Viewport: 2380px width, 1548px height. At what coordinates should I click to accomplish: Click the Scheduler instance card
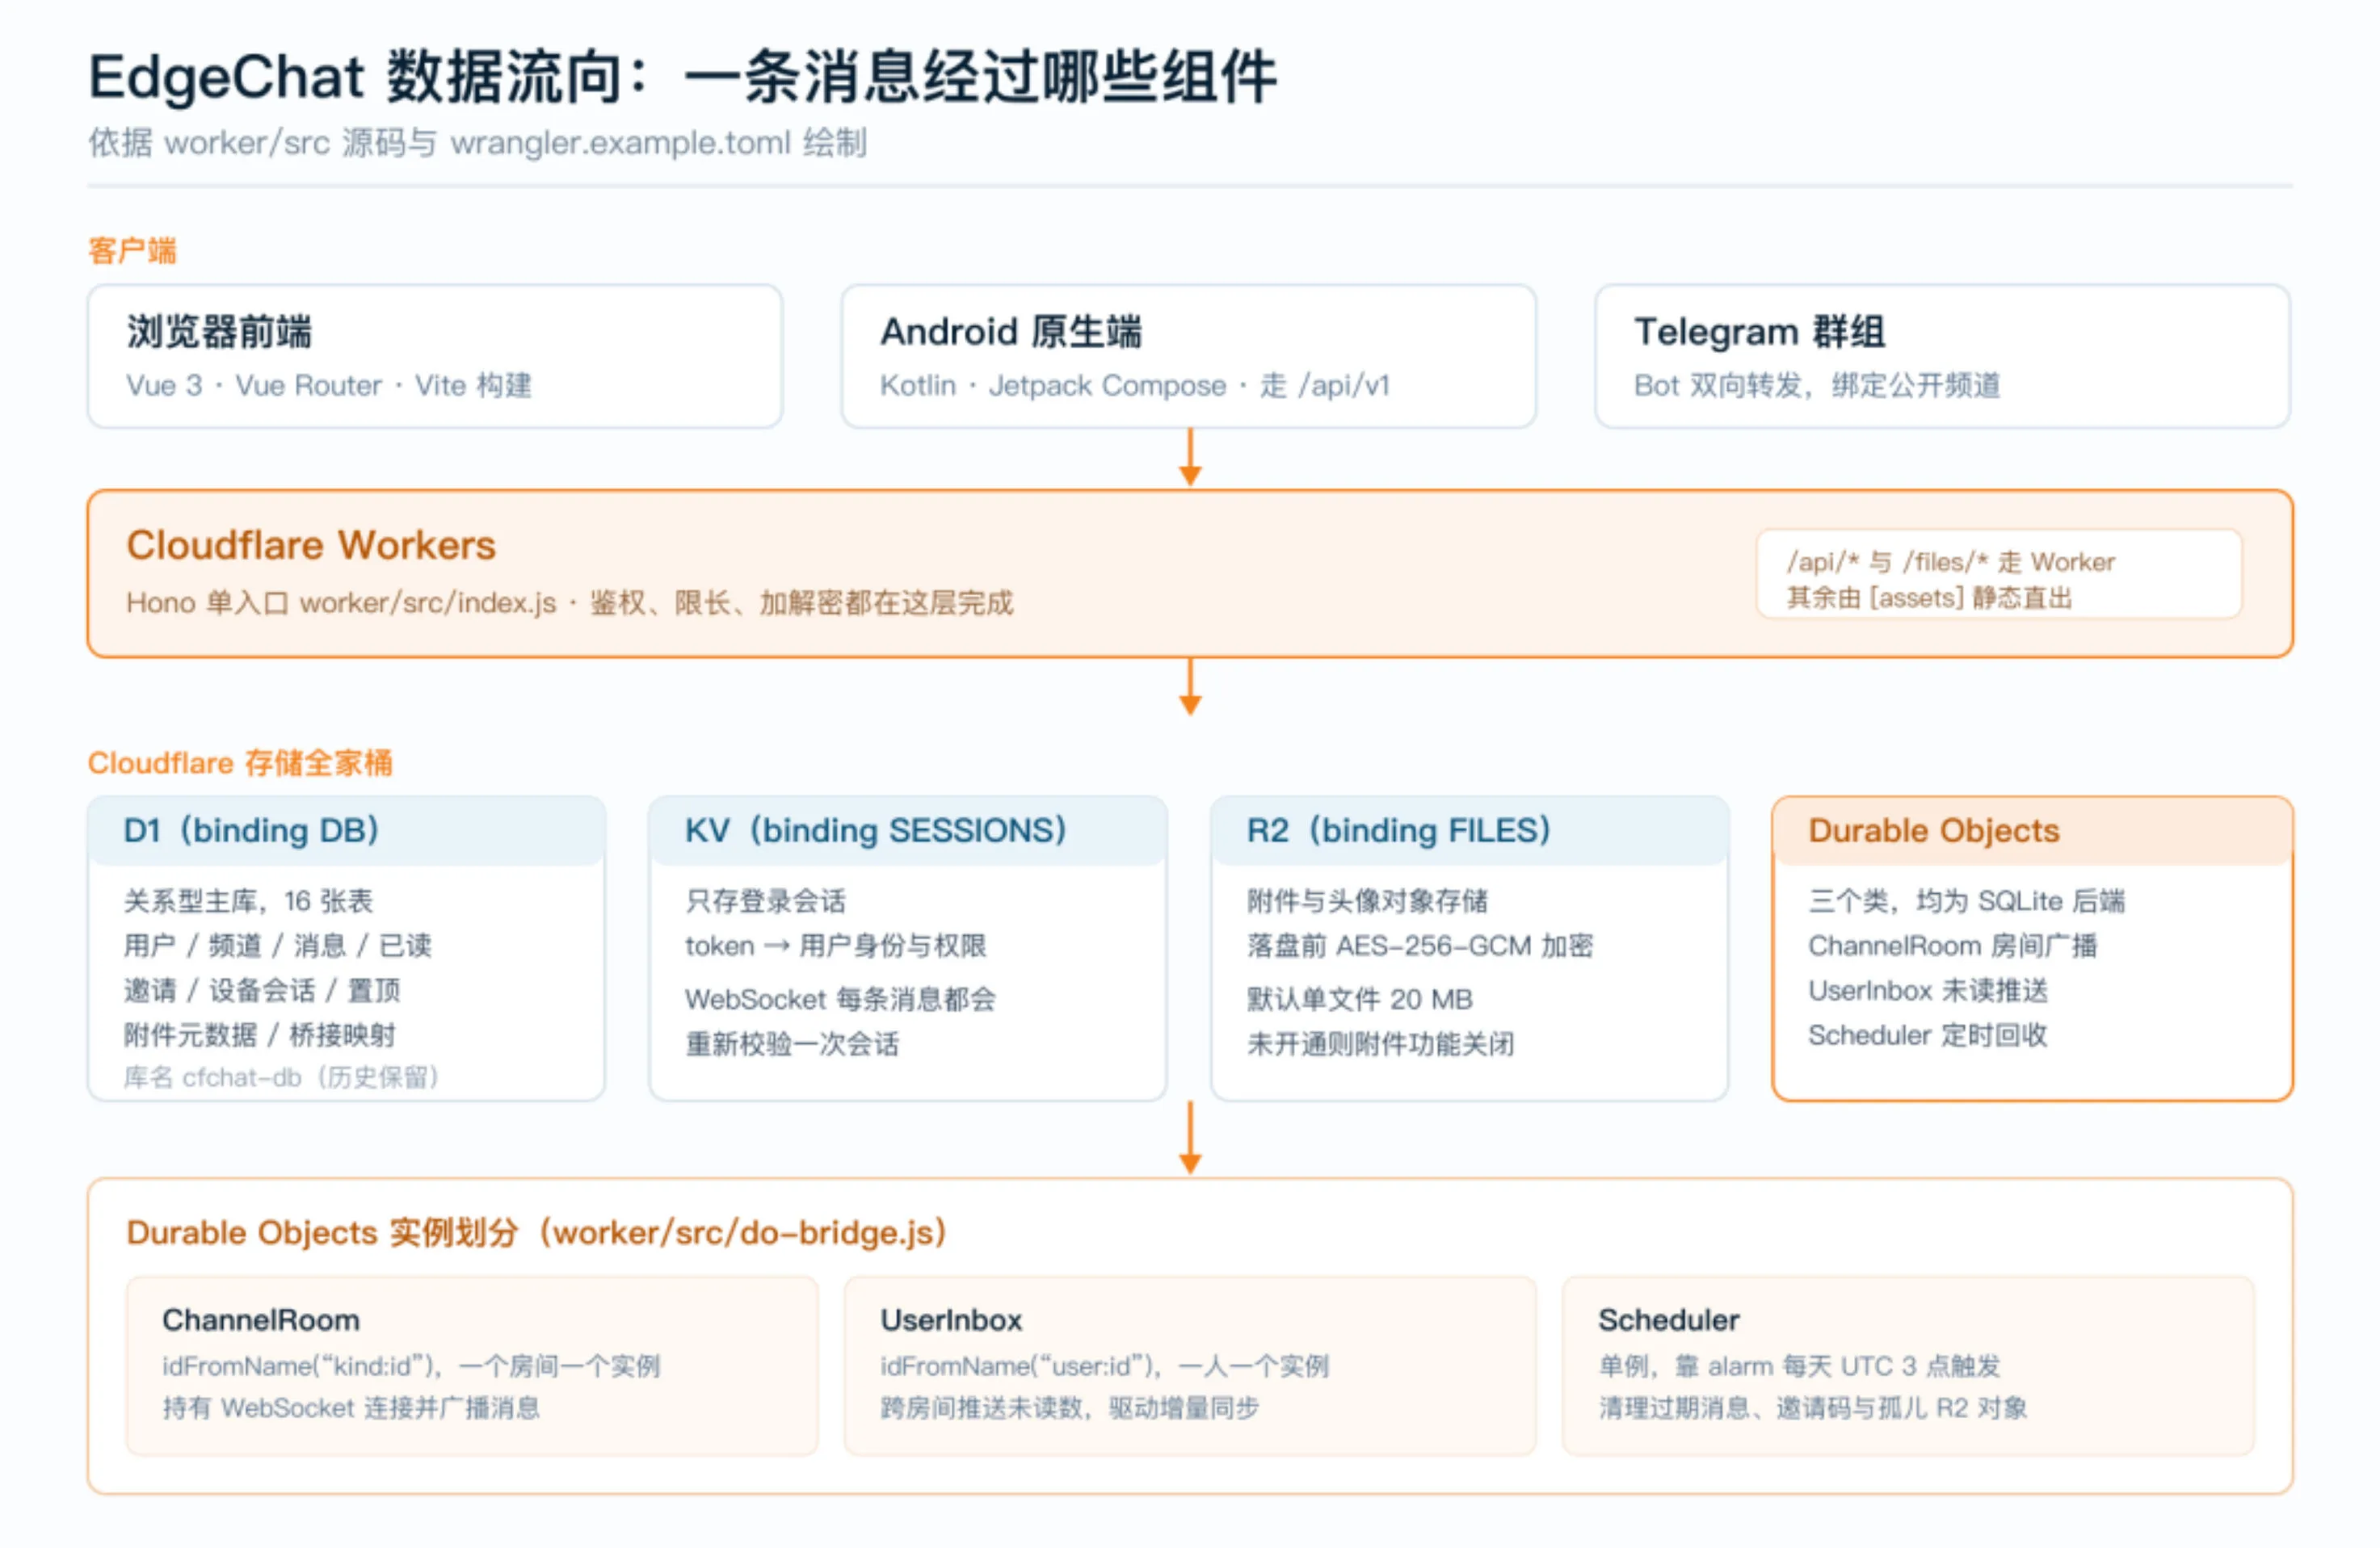coord(1908,1366)
